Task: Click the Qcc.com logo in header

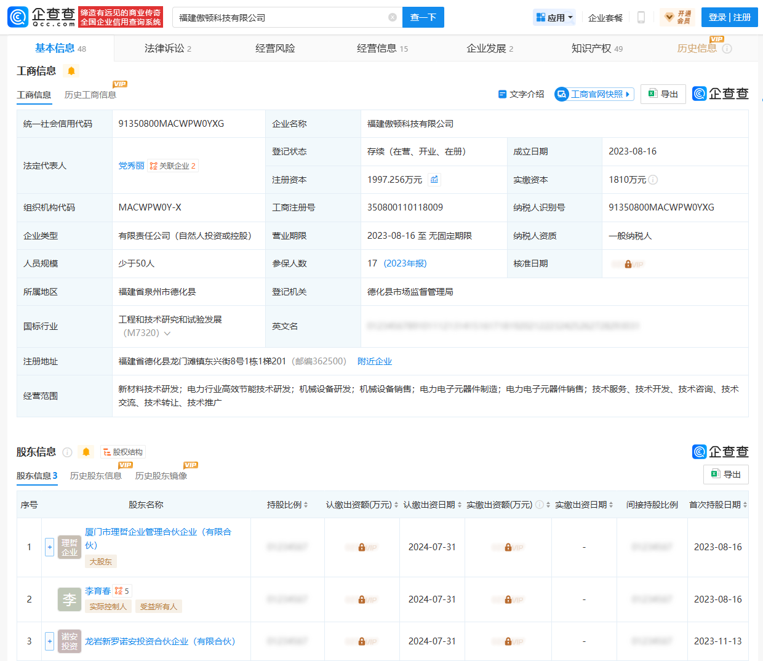Action: (x=42, y=17)
